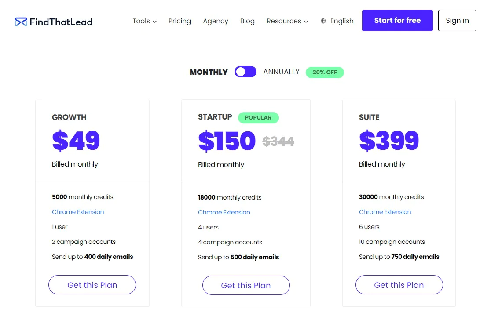Open the Blog menu item
Viewport: 491px width, 316px height.
pyautogui.click(x=247, y=21)
